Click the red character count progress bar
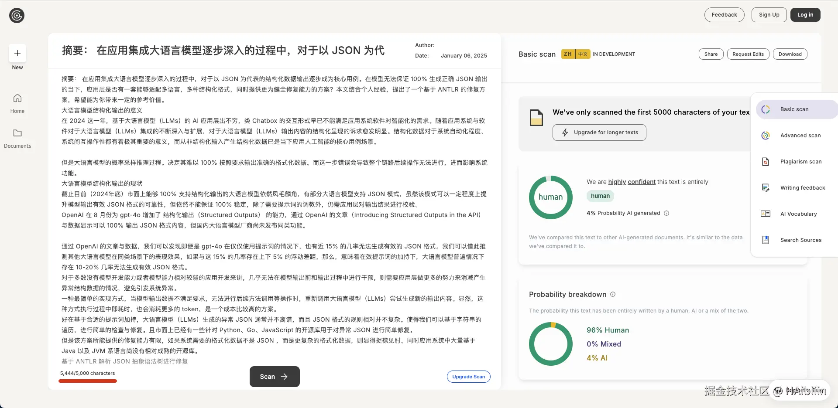 point(87,381)
